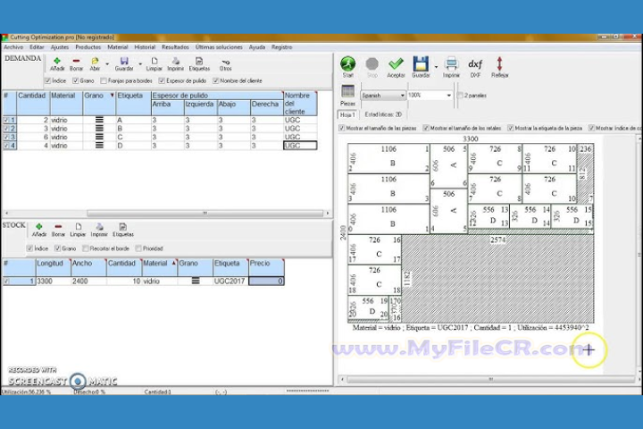643x429 pixels.
Task: Click the Etiqueta header in Demanda table
Action: tap(133, 103)
